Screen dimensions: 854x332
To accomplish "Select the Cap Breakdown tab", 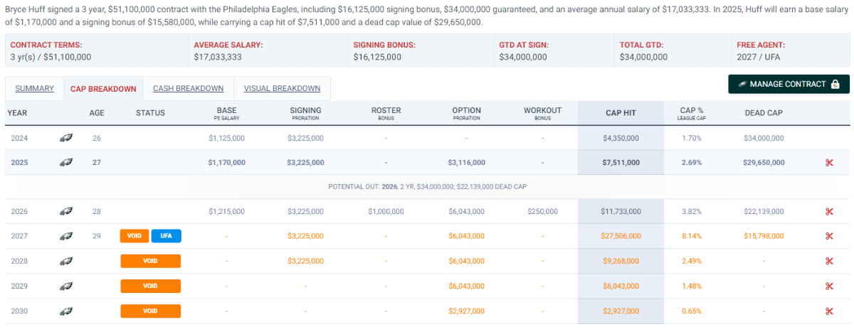I will [x=103, y=89].
